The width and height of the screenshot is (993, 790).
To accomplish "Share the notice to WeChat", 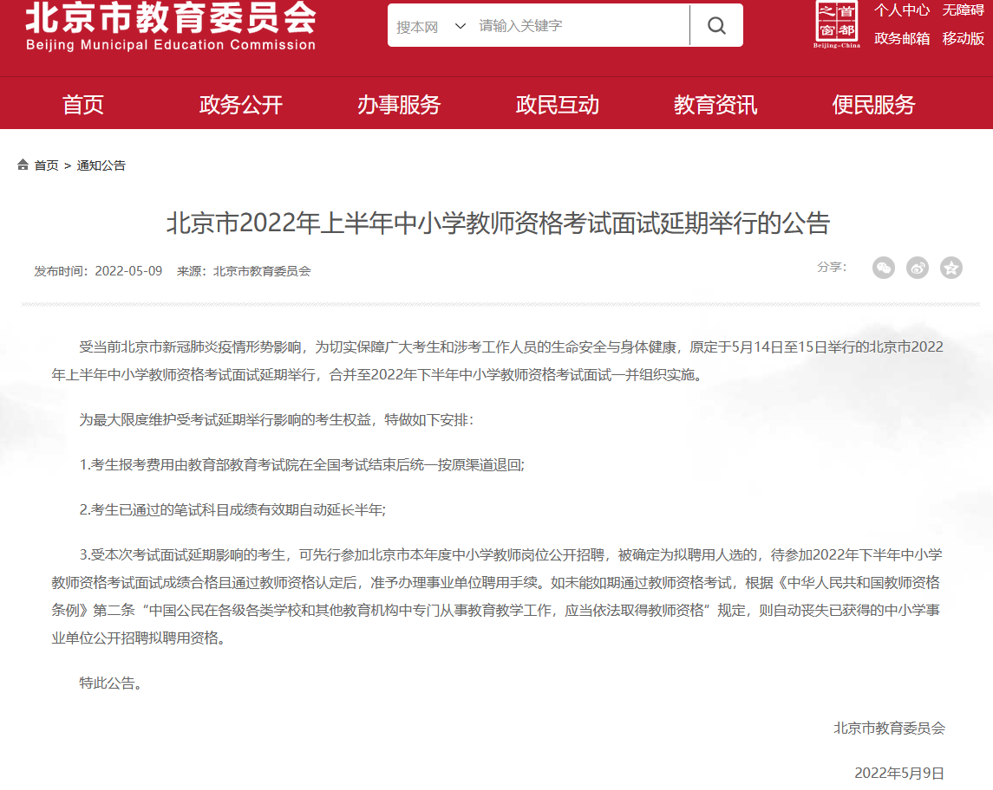I will pyautogui.click(x=883, y=269).
